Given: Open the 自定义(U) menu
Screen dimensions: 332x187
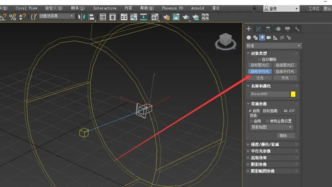Looking at the screenshot, I should tap(54, 8).
